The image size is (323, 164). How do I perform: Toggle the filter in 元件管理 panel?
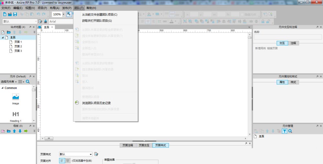pos(285,131)
